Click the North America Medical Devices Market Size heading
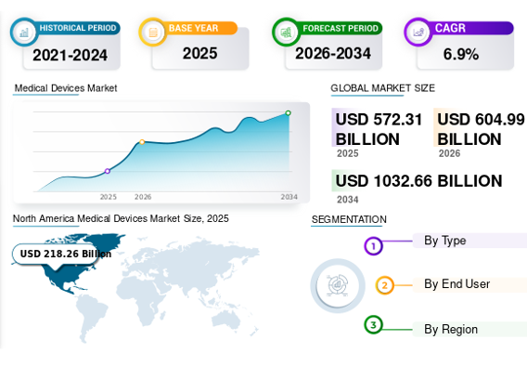 pos(121,218)
